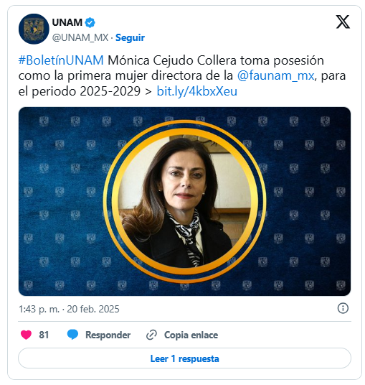The image size is (365, 385).
Task: Open the X logo icon
Action: (343, 22)
